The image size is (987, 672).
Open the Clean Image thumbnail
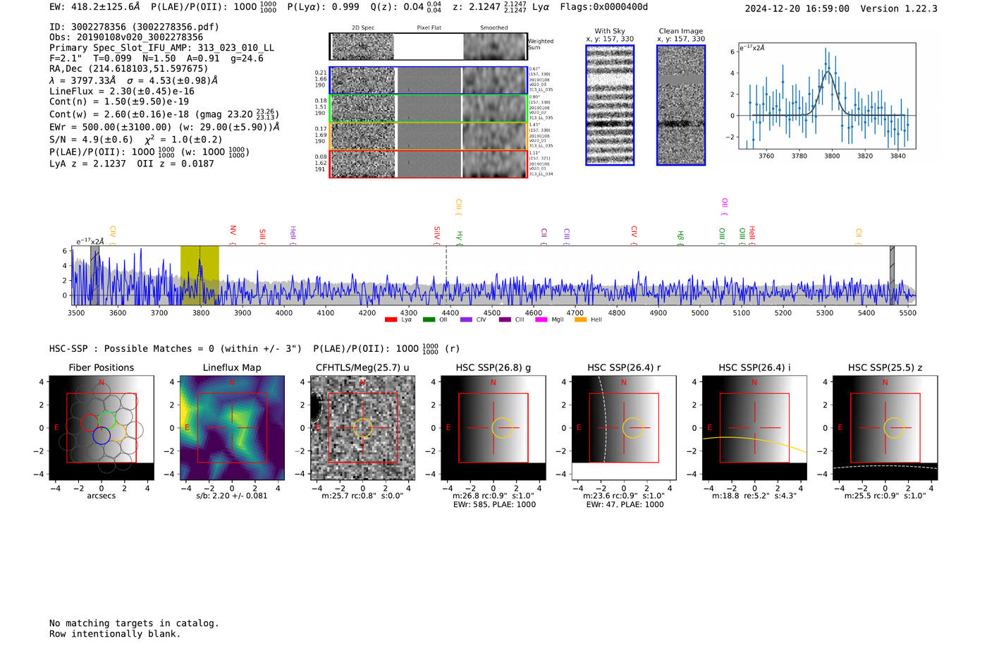[681, 105]
